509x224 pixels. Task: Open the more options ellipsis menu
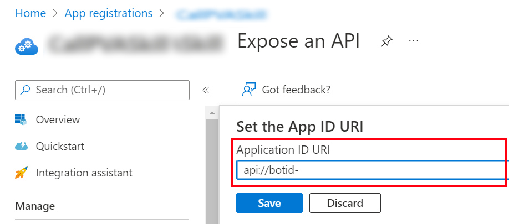click(x=413, y=41)
